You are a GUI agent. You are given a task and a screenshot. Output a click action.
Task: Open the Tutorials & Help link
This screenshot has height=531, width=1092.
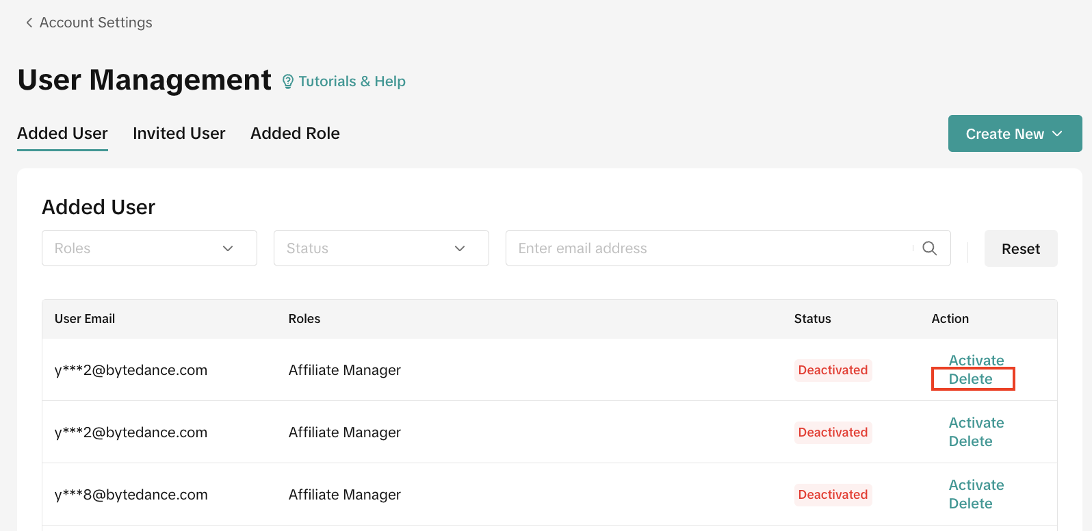pos(352,81)
